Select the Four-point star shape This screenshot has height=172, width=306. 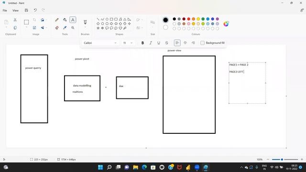coord(130,24)
